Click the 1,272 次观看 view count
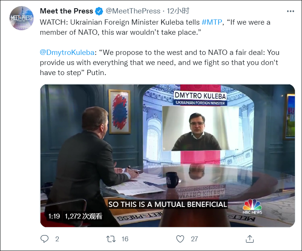302x251 pixels. point(83,216)
